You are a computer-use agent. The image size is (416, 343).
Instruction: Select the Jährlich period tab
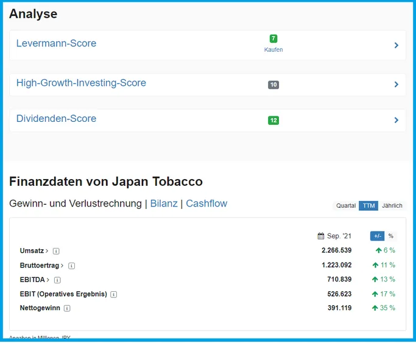[392, 205]
